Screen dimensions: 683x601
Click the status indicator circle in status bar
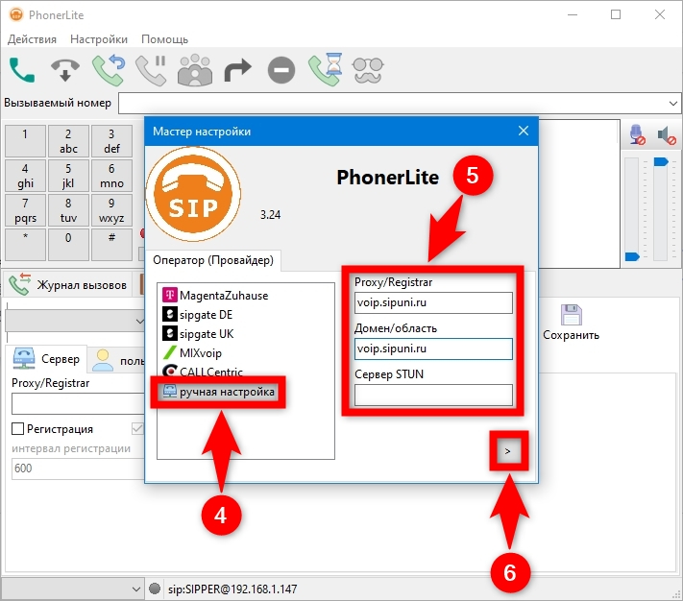pyautogui.click(x=155, y=589)
